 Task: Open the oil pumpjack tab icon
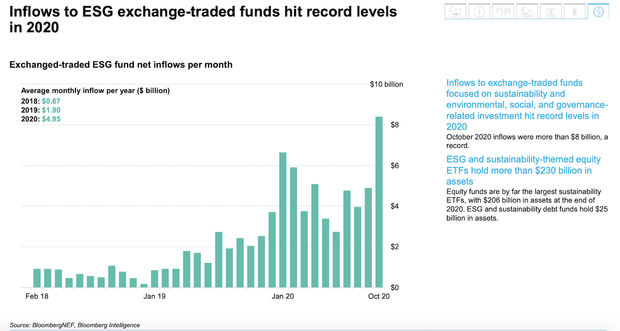[x=551, y=11]
